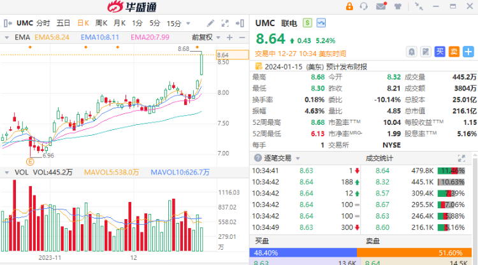Select the 周K chart tab
The height and width of the screenshot is (265, 478).
coord(101,23)
